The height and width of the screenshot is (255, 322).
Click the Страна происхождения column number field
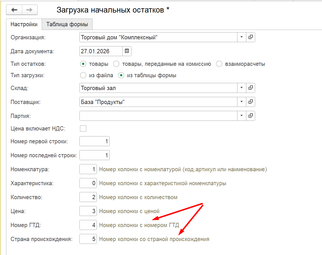click(88, 239)
